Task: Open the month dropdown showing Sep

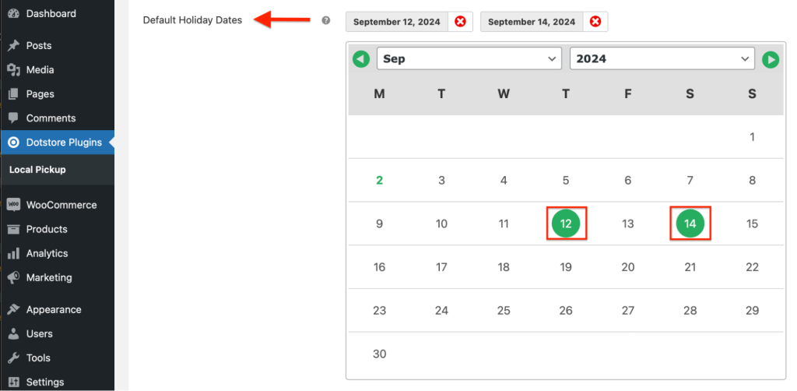Action: pyautogui.click(x=469, y=59)
